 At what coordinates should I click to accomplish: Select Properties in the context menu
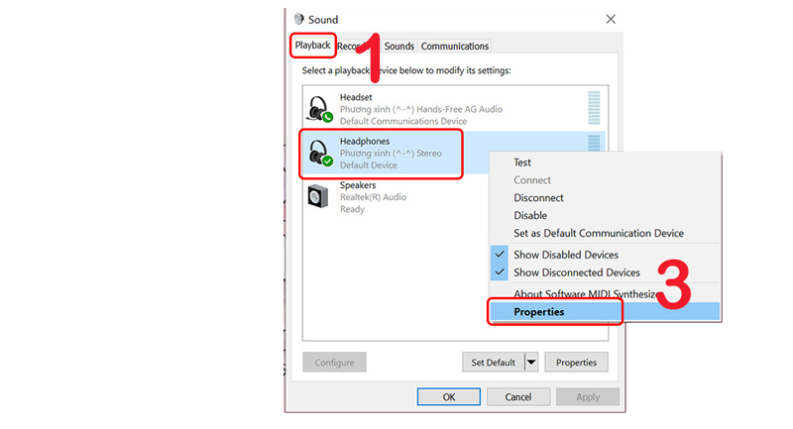pos(539,312)
